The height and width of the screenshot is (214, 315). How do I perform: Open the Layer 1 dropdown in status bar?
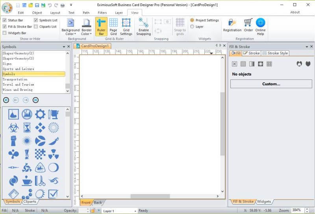[135, 211]
